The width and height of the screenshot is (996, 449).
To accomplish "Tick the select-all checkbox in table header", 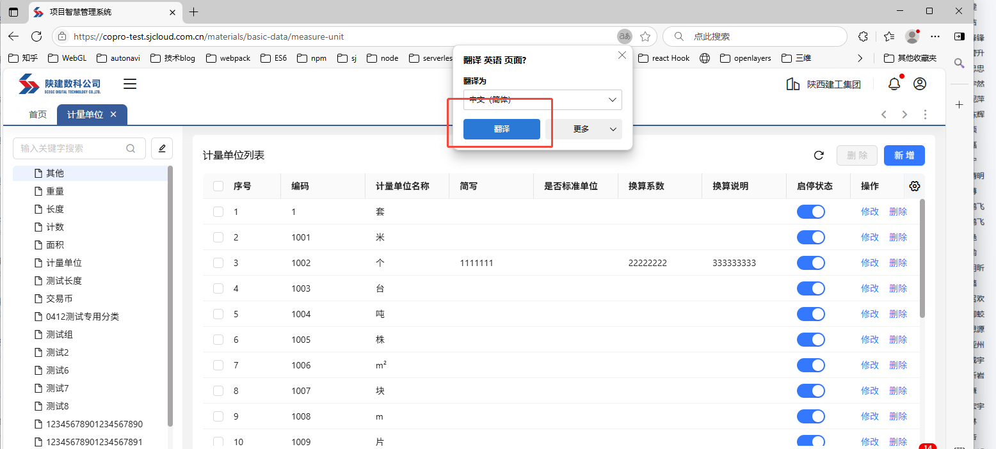I will 218,186.
